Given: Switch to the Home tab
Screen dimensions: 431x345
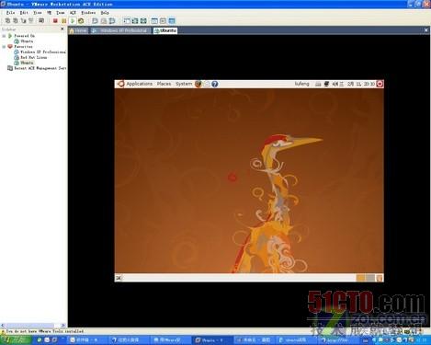Looking at the screenshot, I should 78,30.
